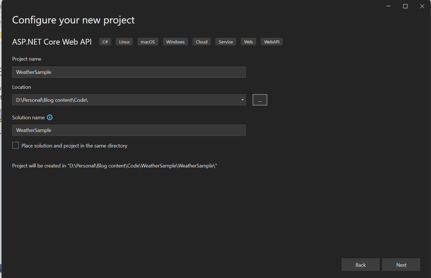Click the info icon beside Solution name
Image resolution: width=431 pixels, height=278 pixels.
click(x=50, y=118)
